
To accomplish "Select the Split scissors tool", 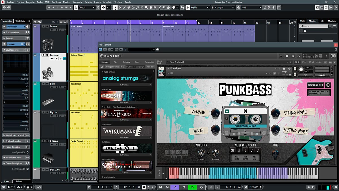I will 133,7.
